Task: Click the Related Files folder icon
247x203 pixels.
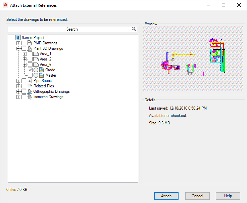Action: point(30,86)
